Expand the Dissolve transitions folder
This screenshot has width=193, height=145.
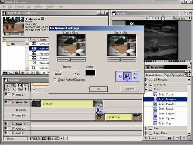click(x=146, y=85)
